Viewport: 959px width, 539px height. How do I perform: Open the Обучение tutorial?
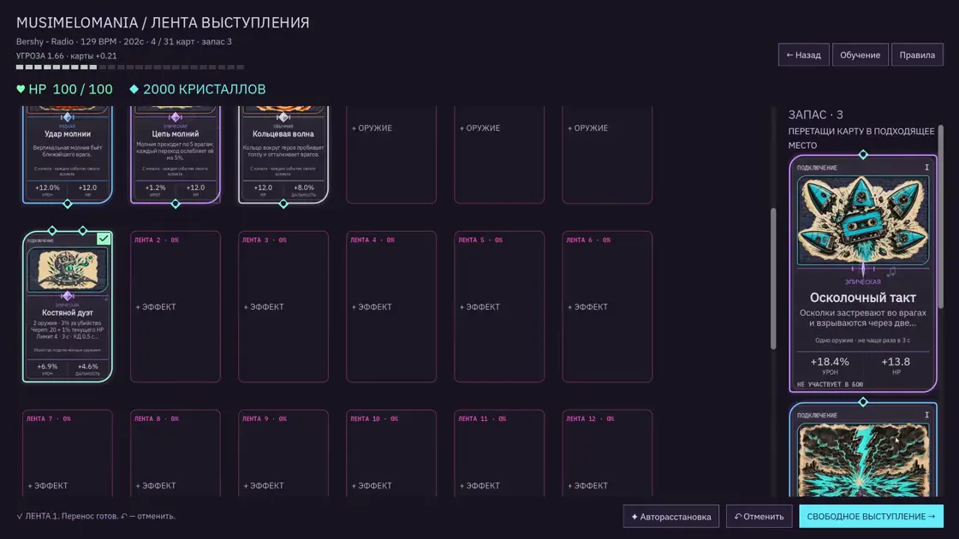(x=860, y=55)
